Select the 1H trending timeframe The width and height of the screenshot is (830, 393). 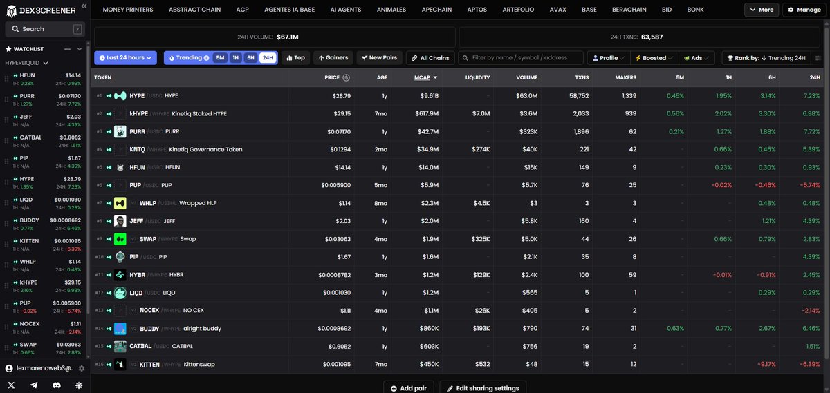coord(235,58)
